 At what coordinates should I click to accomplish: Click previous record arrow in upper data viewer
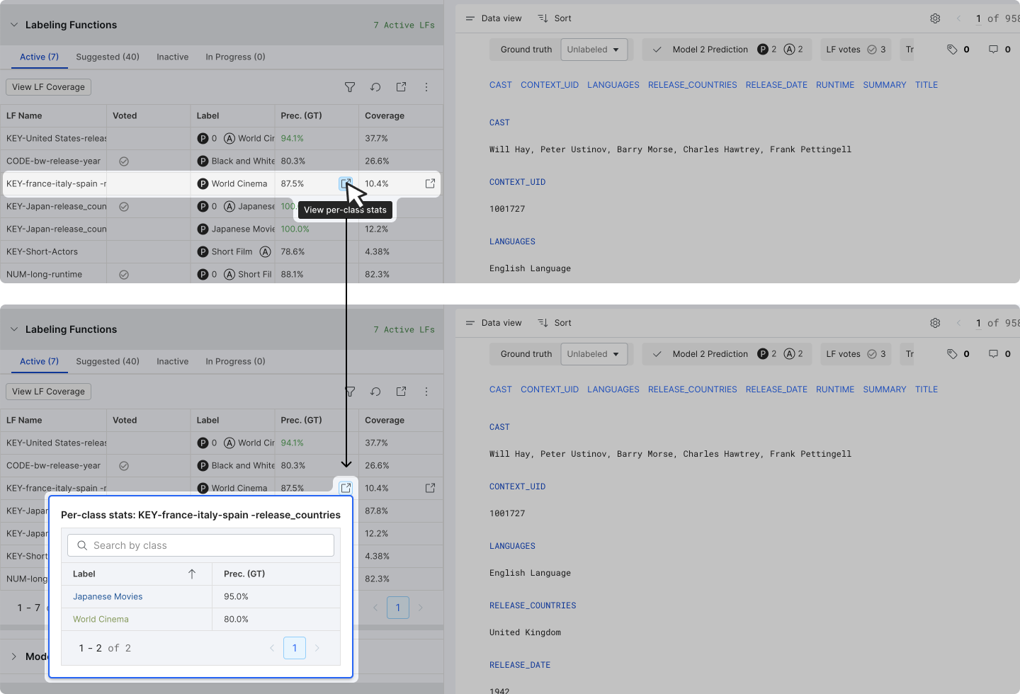click(958, 18)
